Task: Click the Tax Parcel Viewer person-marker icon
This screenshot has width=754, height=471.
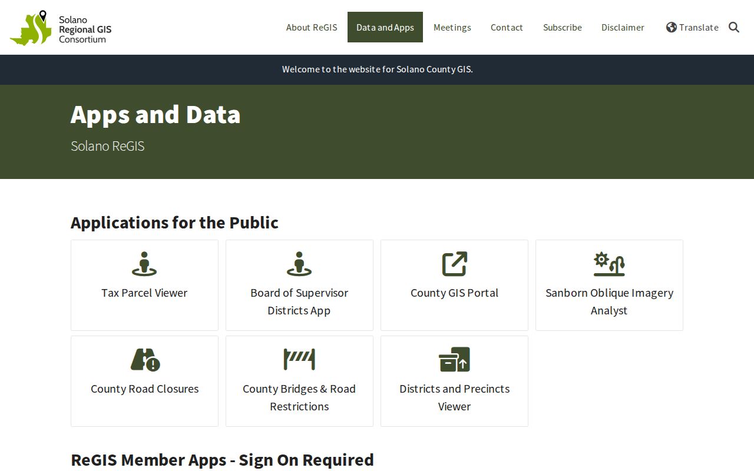Action: (x=144, y=264)
